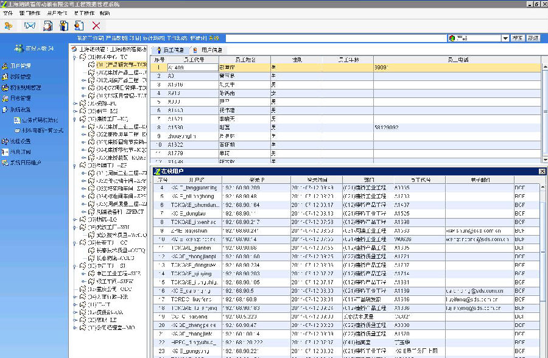Open 用户管理 in the left sidebar

pyautogui.click(x=19, y=66)
